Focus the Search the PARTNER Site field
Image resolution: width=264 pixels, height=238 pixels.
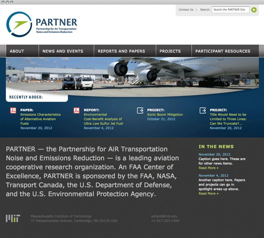coord(230,9)
